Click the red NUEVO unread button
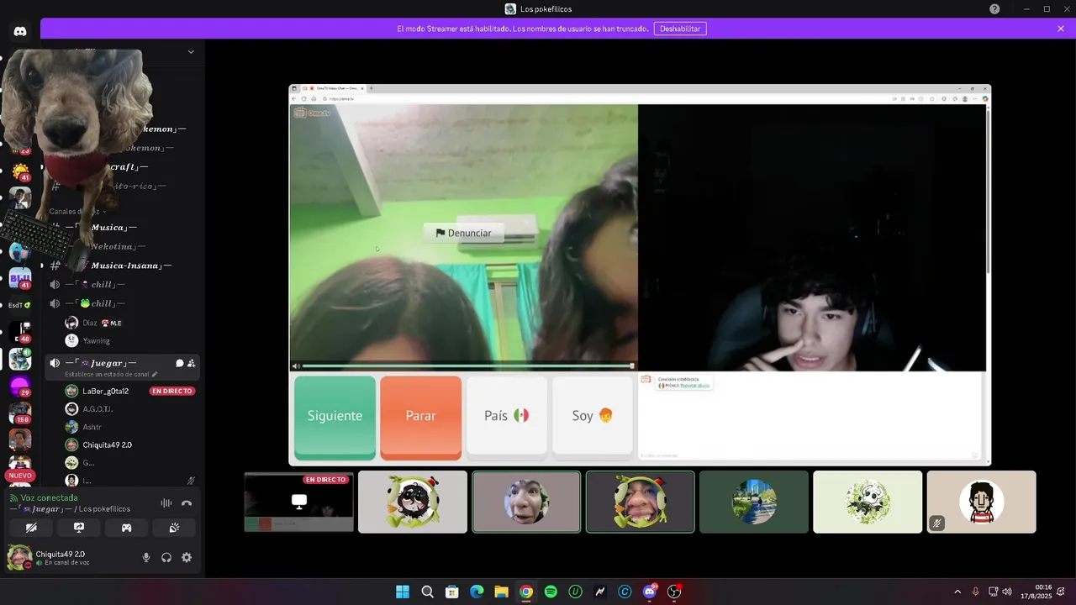 click(x=19, y=476)
